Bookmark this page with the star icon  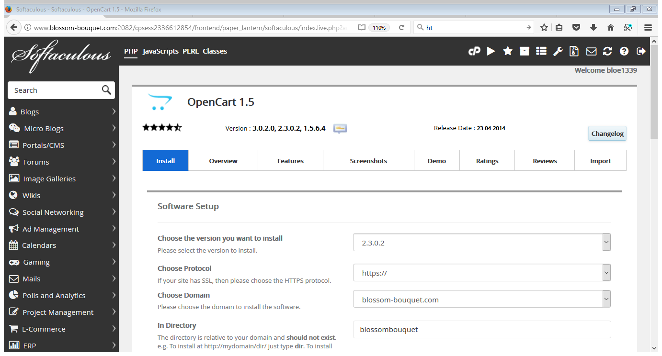544,28
